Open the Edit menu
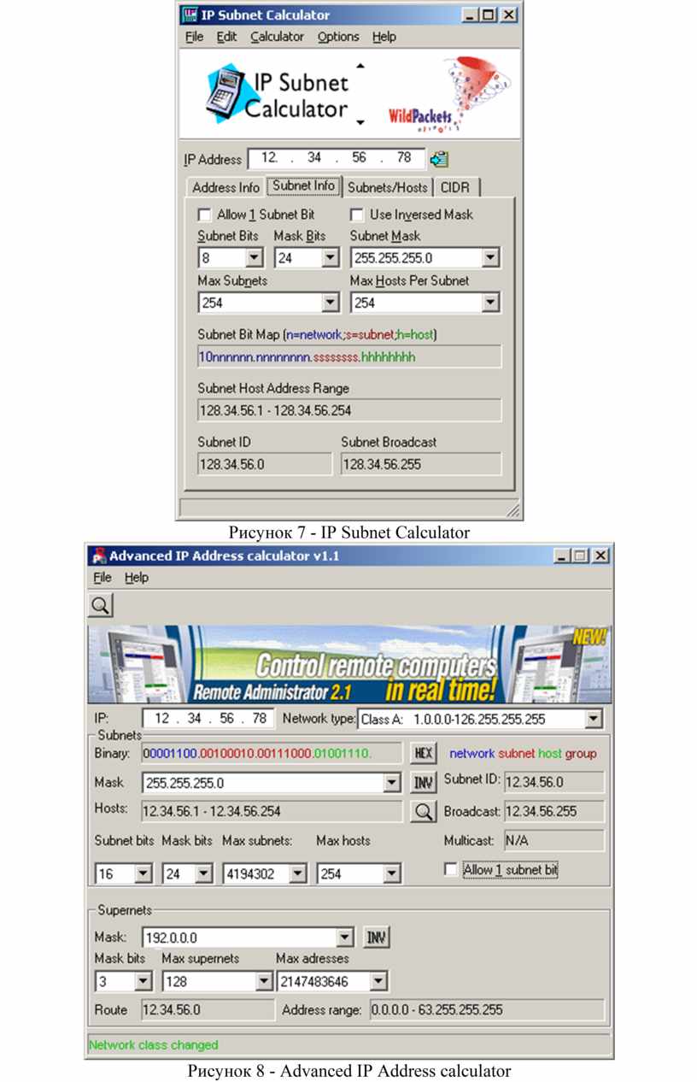697x1082 pixels. [x=226, y=37]
